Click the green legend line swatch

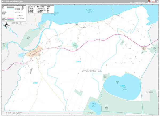[10, 21]
